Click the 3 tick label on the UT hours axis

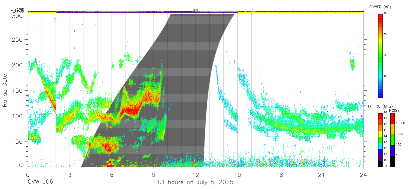[x=70, y=174]
